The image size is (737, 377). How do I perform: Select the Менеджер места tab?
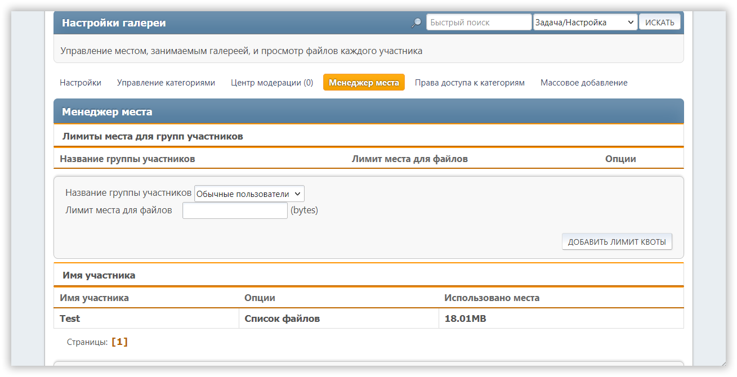pos(364,83)
